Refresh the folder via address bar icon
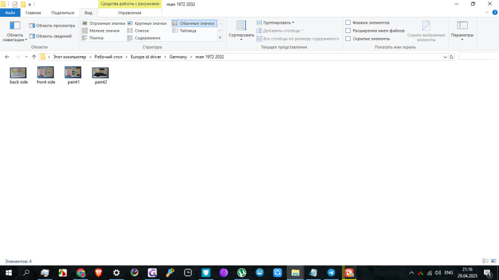The width and height of the screenshot is (499, 280). tap(452, 57)
